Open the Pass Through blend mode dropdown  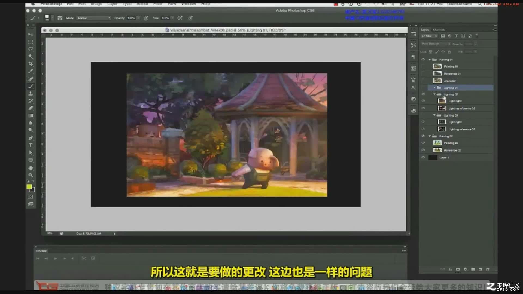pos(436,44)
